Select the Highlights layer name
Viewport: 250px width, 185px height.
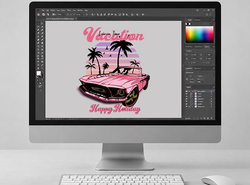pos(200,99)
